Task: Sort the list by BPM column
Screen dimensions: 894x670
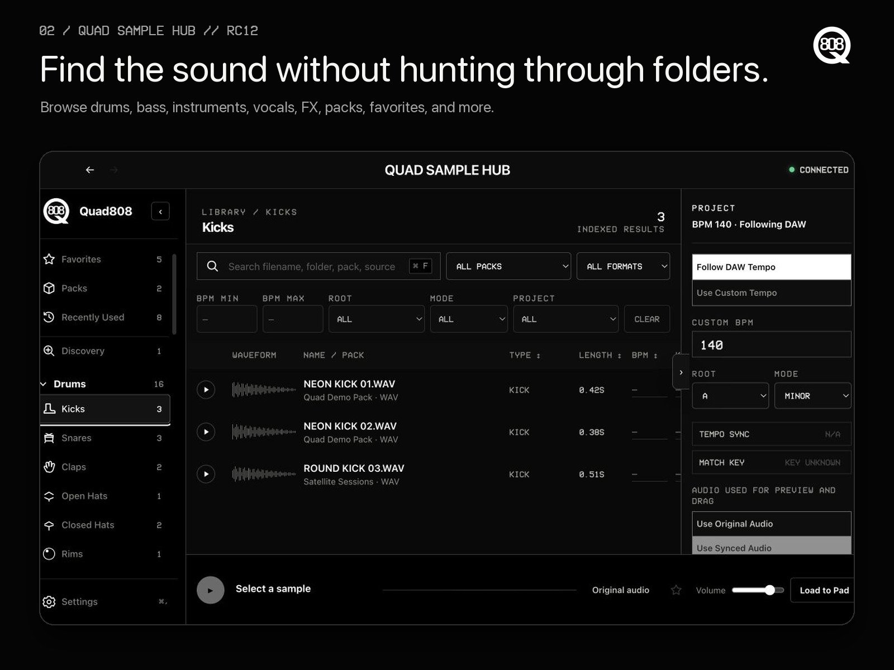Action: pos(645,355)
